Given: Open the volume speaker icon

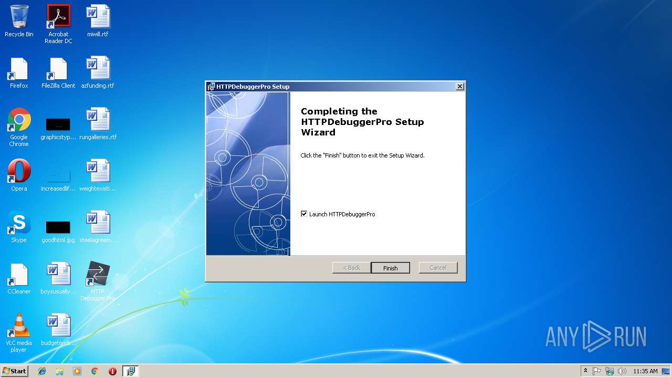Looking at the screenshot, I should (x=622, y=371).
